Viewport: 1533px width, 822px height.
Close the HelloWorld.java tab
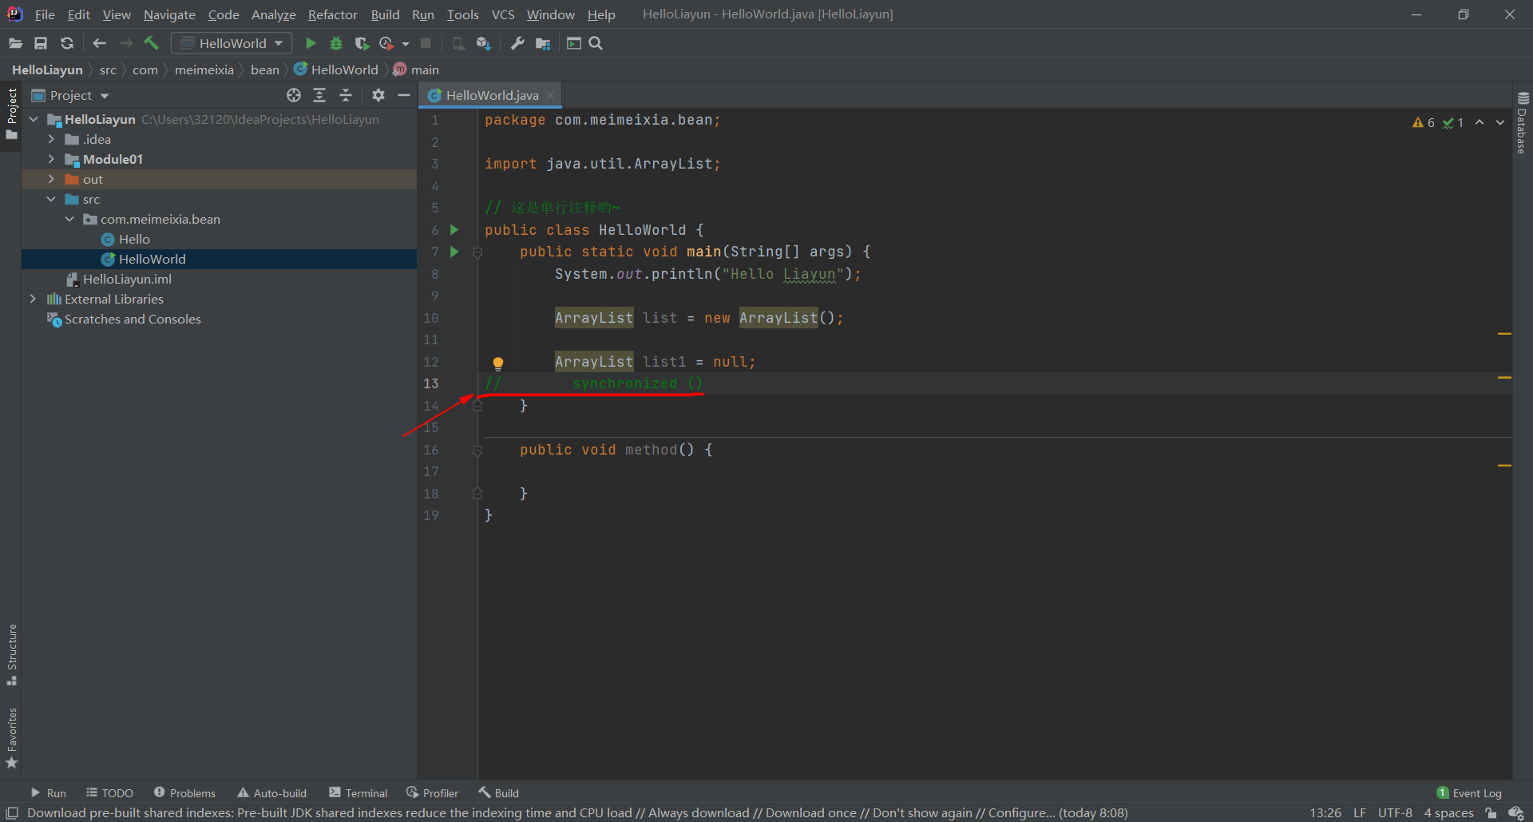(550, 95)
